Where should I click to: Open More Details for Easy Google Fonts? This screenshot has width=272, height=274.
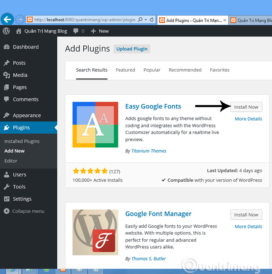click(x=248, y=119)
